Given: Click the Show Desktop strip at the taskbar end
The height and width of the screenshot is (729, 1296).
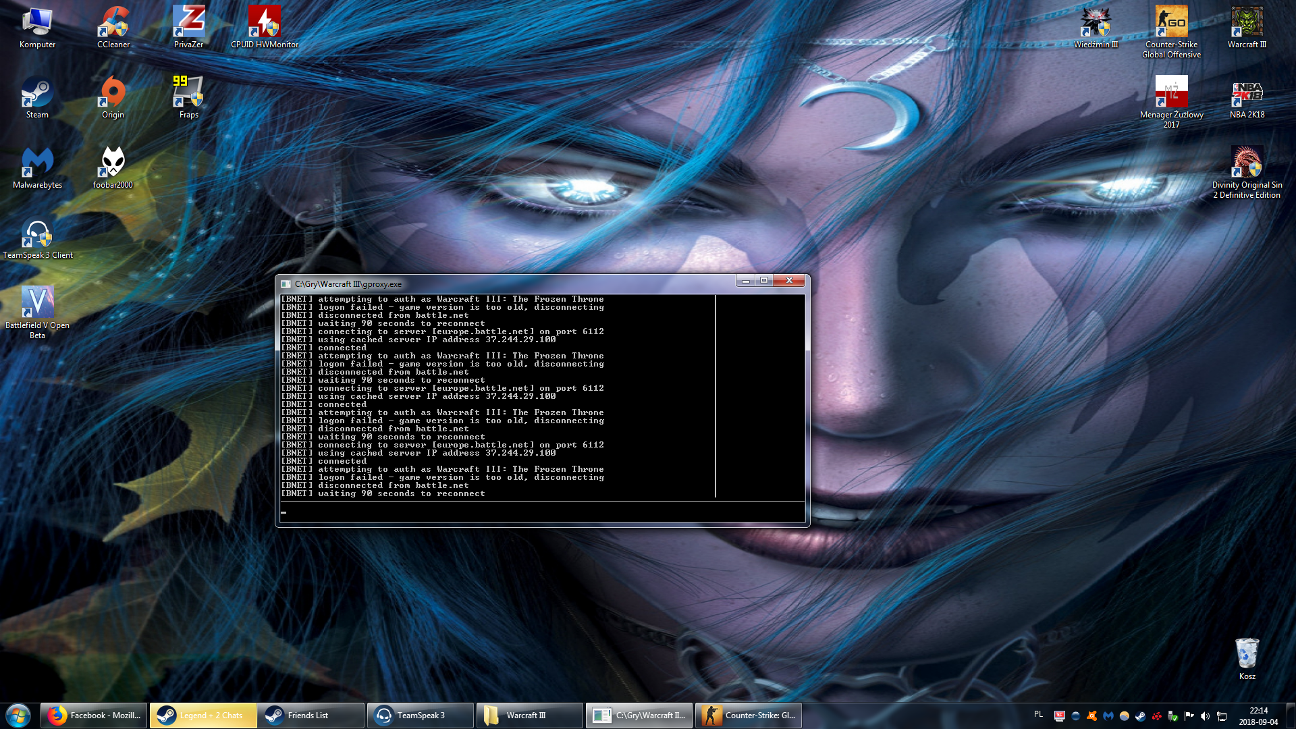Looking at the screenshot, I should (x=1291, y=715).
